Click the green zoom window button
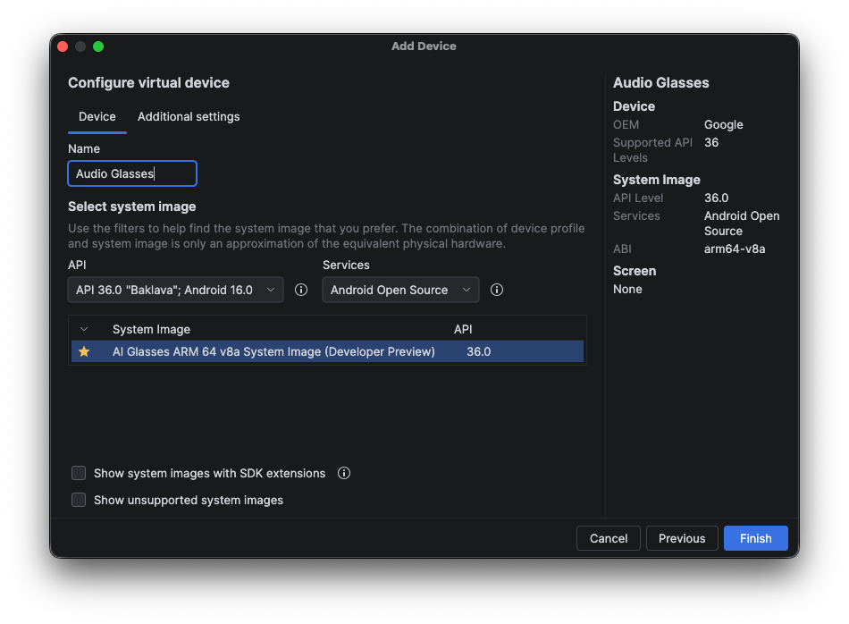Image resolution: width=849 pixels, height=624 pixels. click(98, 46)
